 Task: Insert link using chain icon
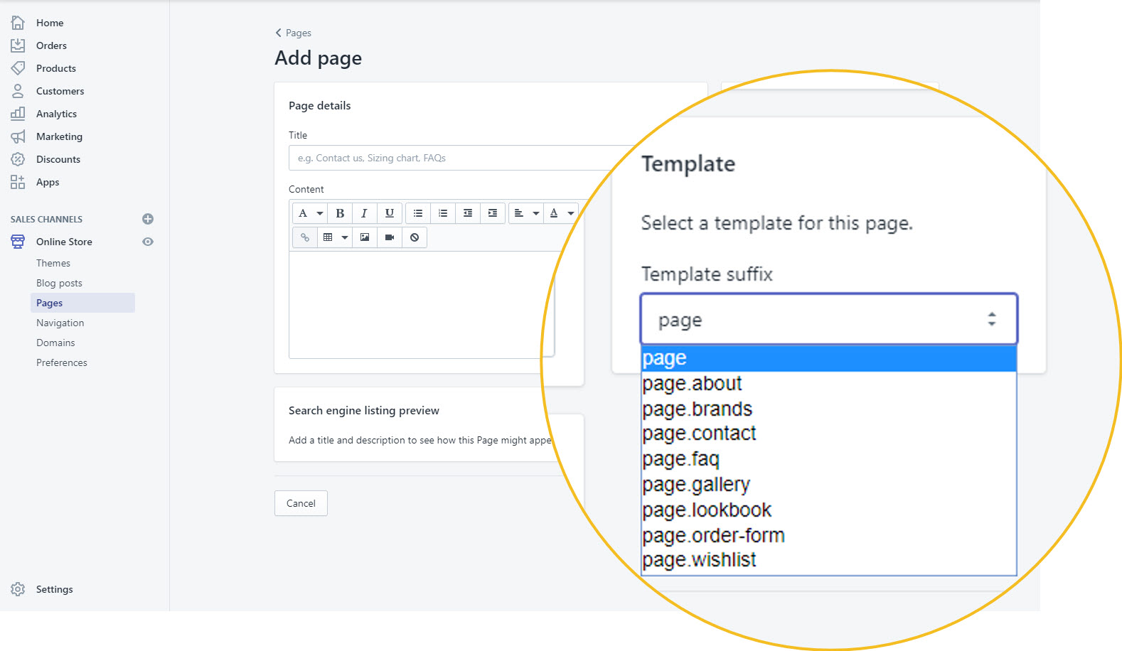pos(304,237)
